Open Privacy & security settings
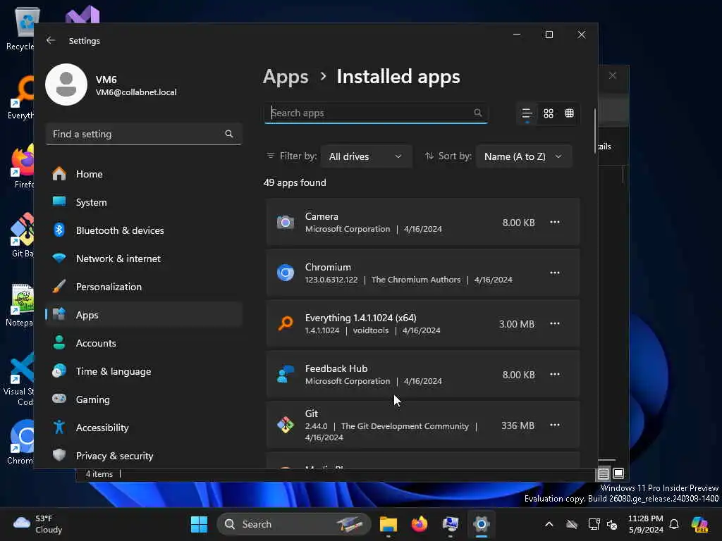This screenshot has width=722, height=541. click(144, 456)
